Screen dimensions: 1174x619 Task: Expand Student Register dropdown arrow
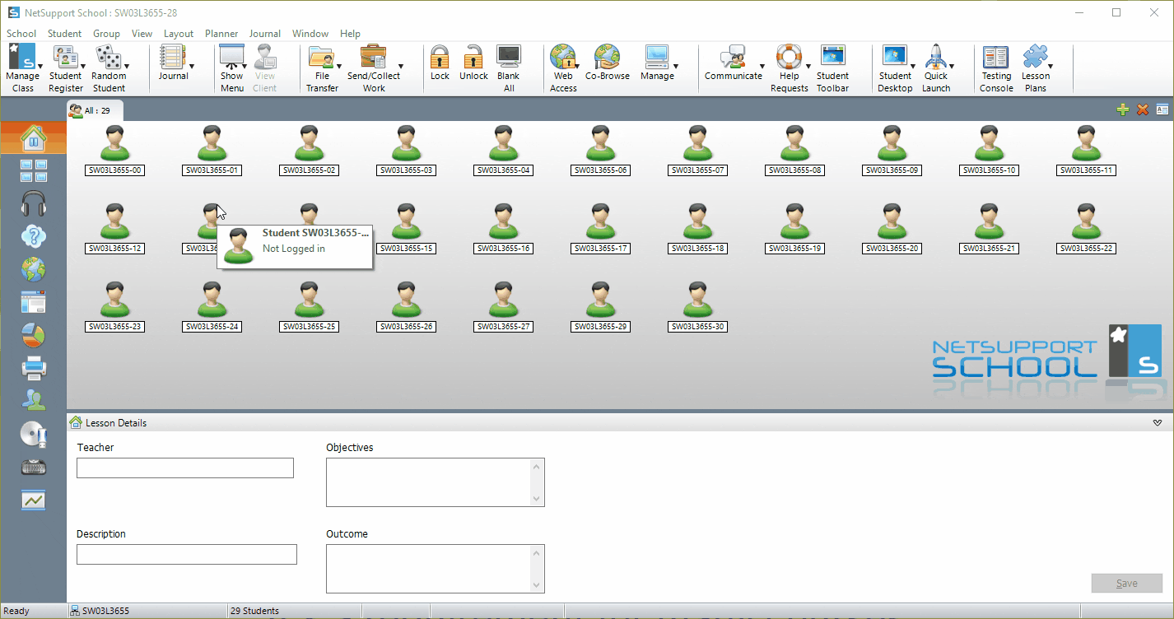[x=83, y=66]
